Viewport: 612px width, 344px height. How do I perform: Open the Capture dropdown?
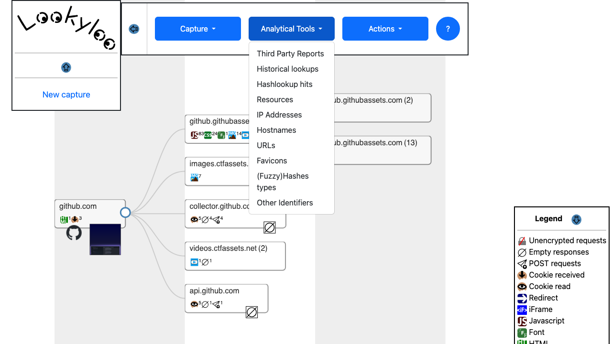[198, 29]
